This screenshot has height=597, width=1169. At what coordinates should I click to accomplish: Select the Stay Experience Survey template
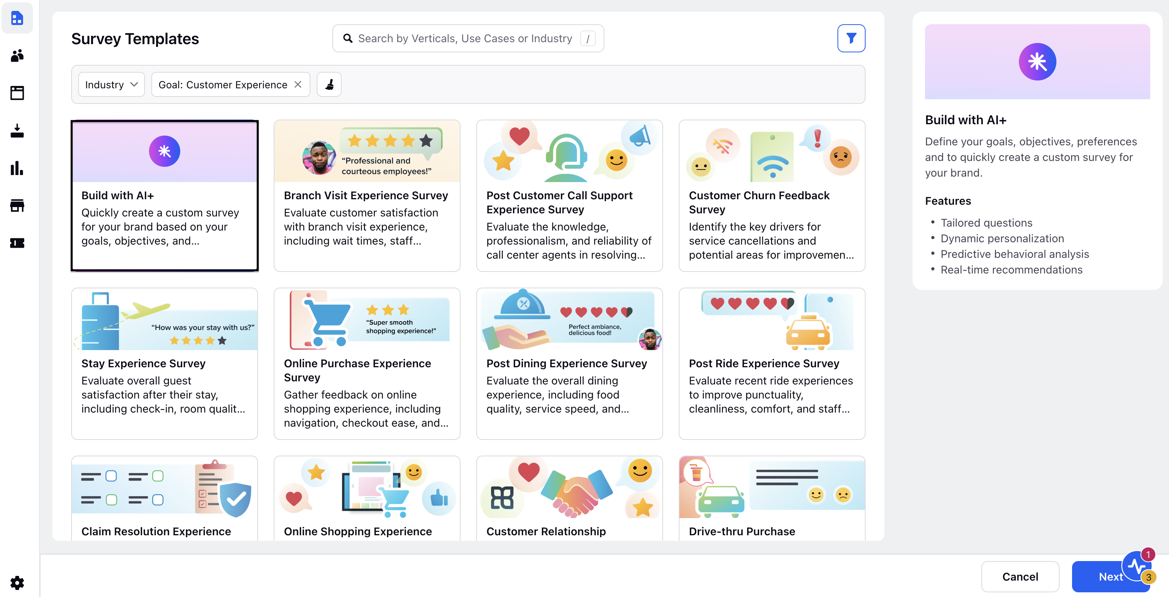coord(164,363)
